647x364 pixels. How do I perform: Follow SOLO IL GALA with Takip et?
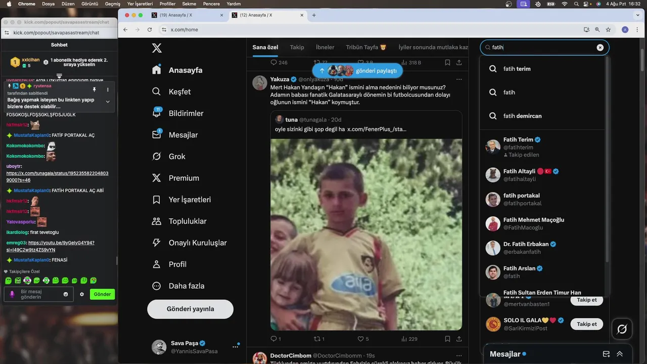pos(587,324)
